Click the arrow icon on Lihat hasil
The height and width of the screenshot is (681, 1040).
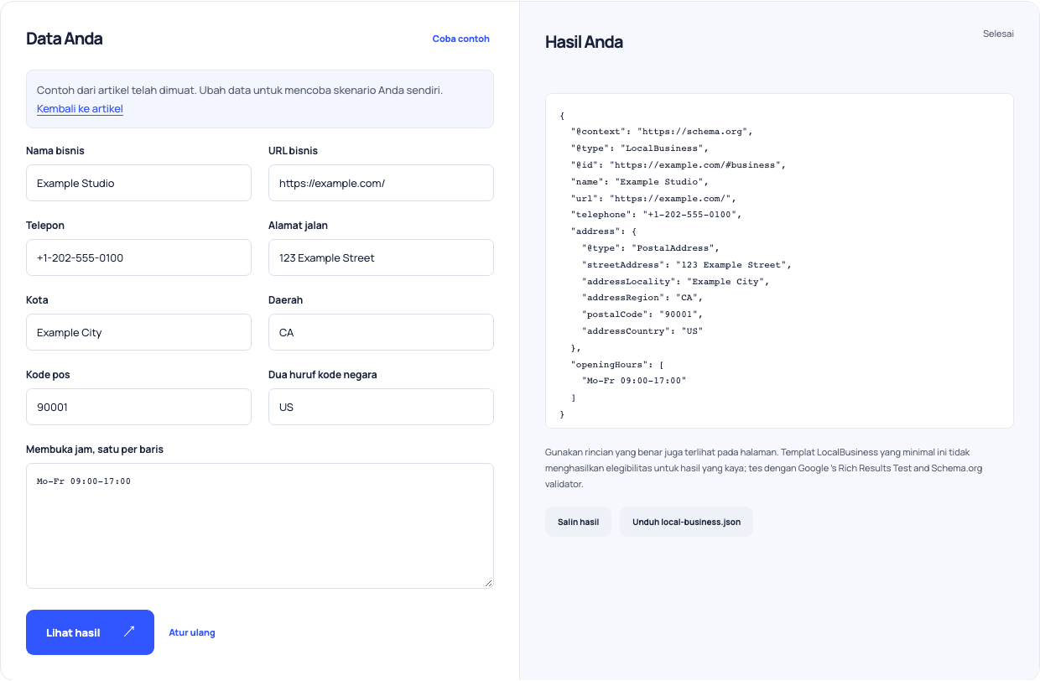129,632
